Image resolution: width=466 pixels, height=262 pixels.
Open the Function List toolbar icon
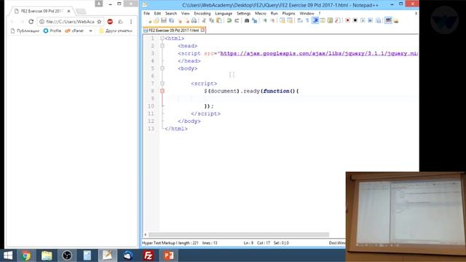(337, 20)
